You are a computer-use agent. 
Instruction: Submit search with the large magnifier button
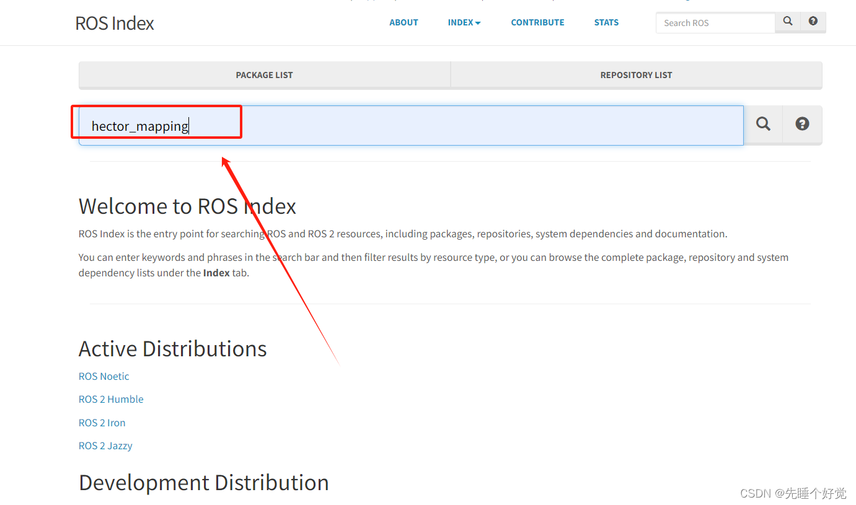(763, 125)
